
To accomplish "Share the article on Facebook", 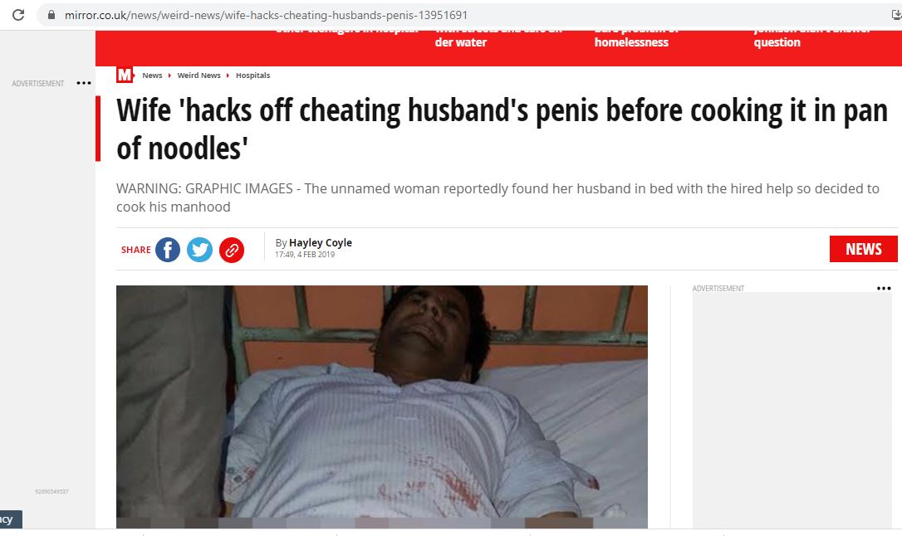I will point(168,250).
